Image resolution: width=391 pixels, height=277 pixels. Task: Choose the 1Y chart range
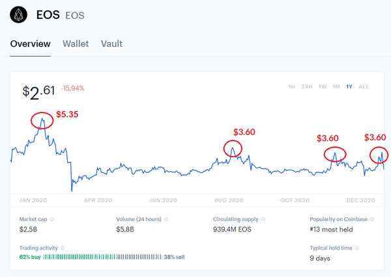pos(350,87)
